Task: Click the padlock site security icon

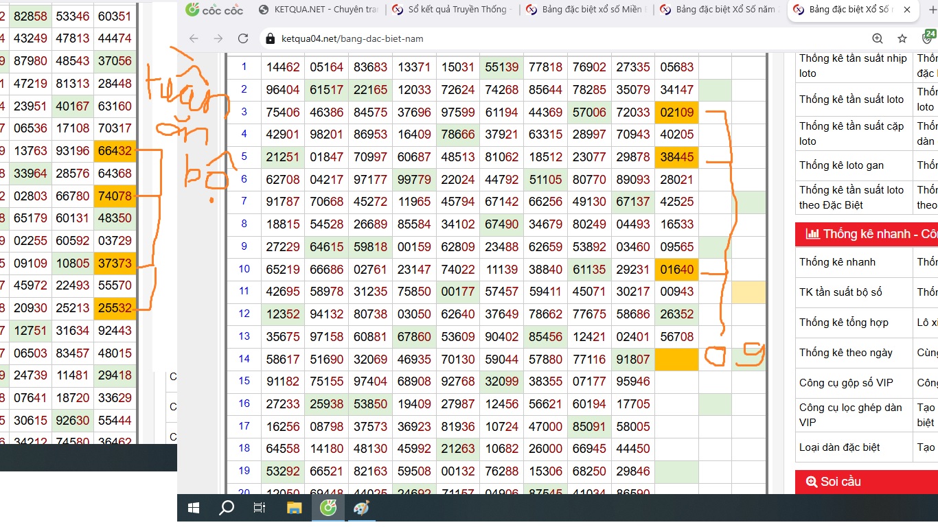Action: [270, 39]
